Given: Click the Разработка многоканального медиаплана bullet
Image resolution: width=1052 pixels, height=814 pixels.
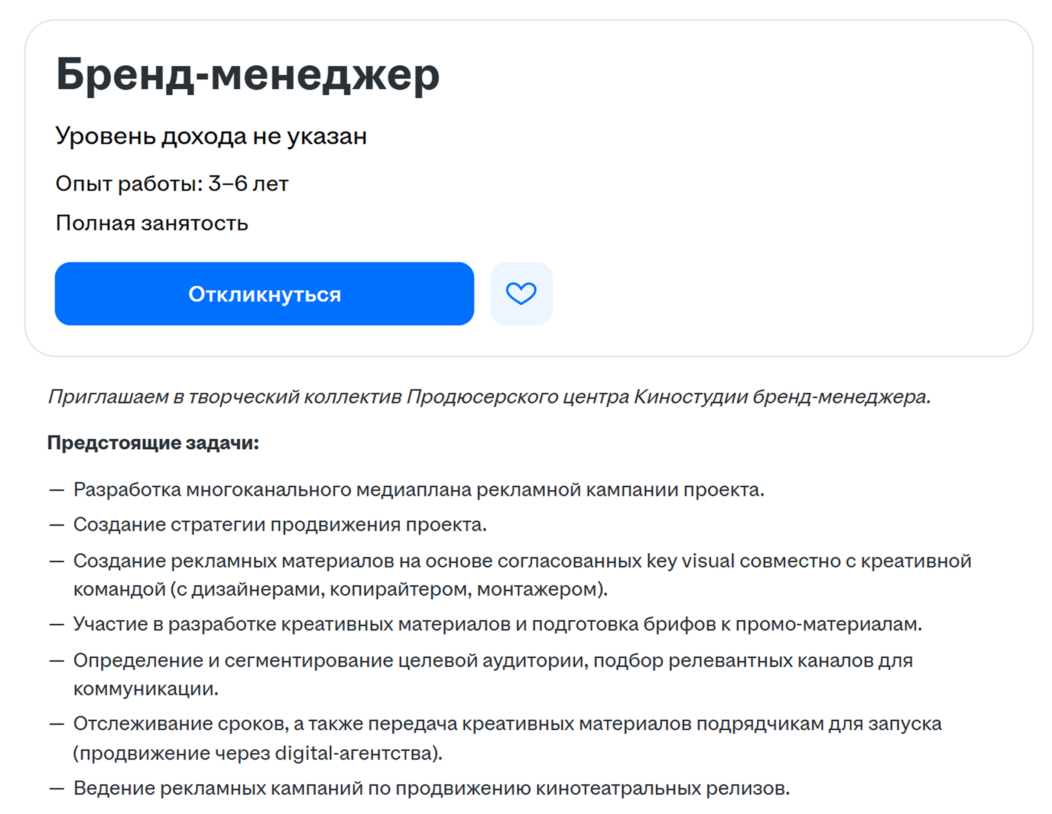Looking at the screenshot, I should 419,490.
